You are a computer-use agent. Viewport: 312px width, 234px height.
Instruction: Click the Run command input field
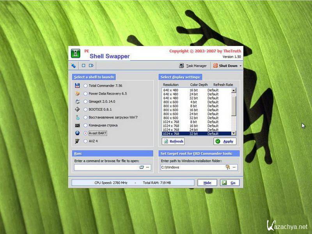coord(106,167)
